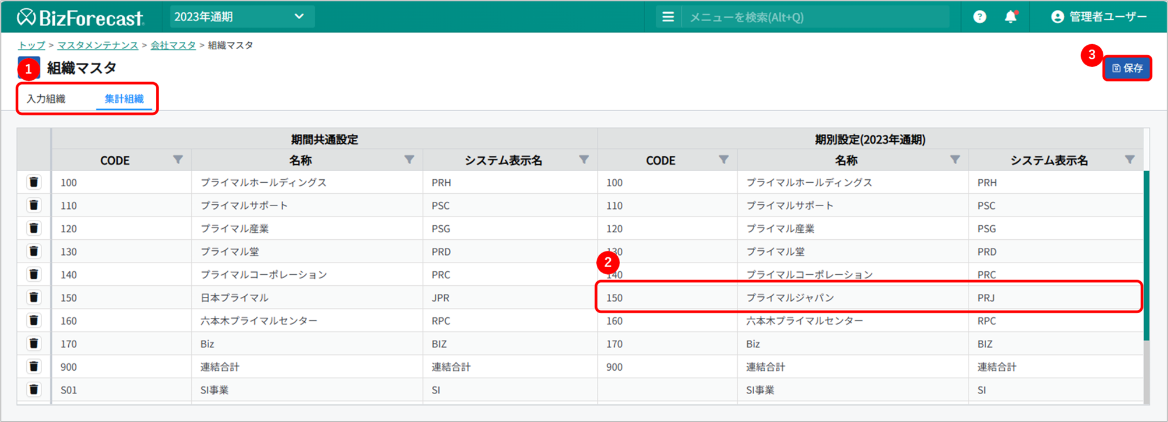The width and height of the screenshot is (1168, 422).
Task: Click the trash icon for row 100
Action: point(34,182)
